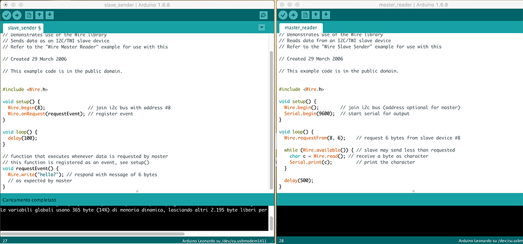Click '// as expected by master' comment
The width and height of the screenshot is (523, 244).
coord(40,180)
